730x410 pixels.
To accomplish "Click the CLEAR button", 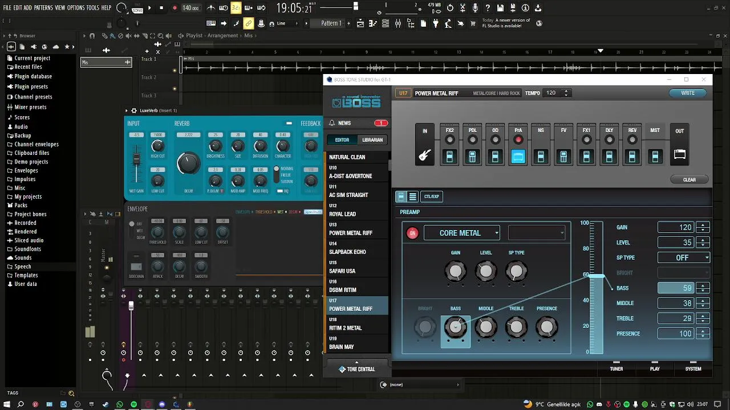I will pyautogui.click(x=690, y=180).
